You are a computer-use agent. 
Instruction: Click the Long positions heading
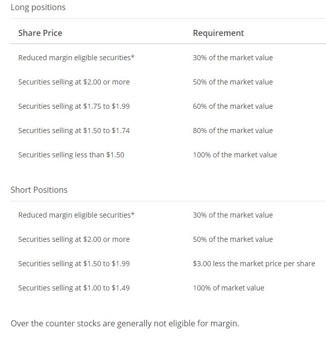click(38, 8)
